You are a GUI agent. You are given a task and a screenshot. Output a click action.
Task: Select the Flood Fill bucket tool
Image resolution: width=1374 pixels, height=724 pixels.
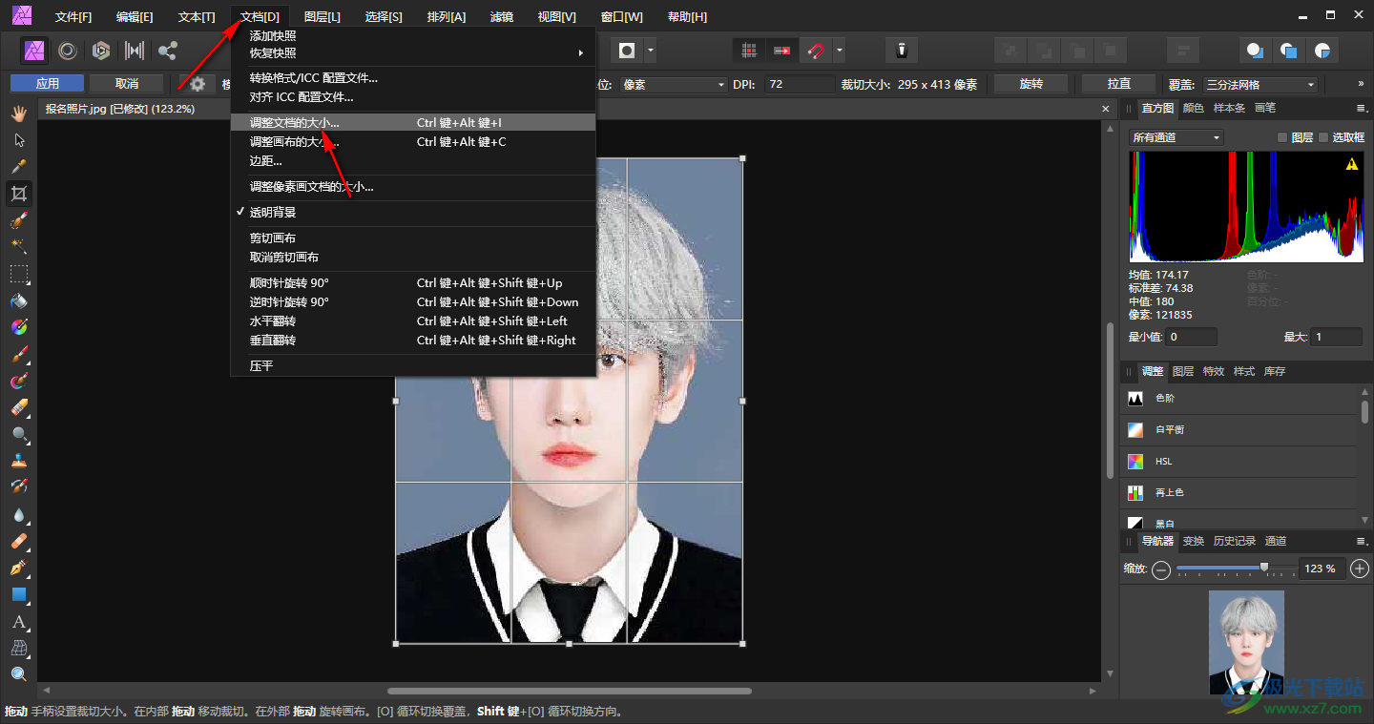(x=18, y=300)
